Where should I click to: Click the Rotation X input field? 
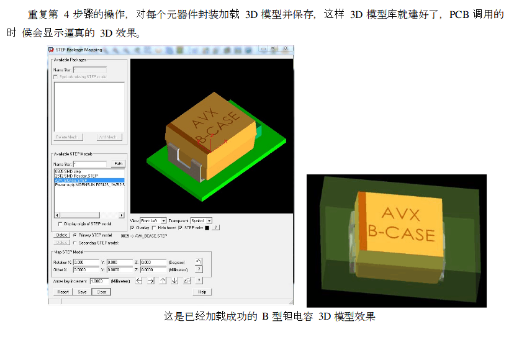[86, 262]
